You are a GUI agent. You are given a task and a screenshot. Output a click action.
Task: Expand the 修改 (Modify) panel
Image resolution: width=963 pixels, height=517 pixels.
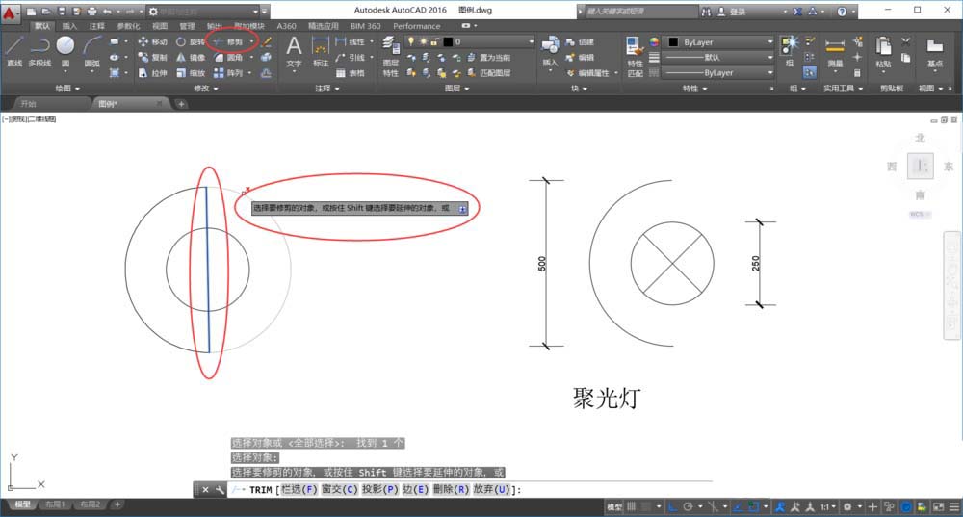point(206,88)
